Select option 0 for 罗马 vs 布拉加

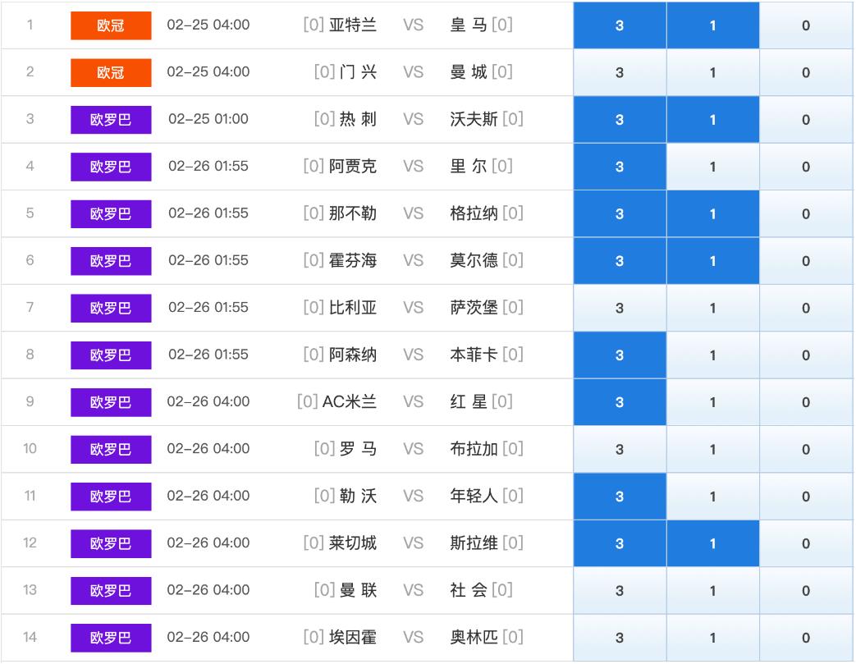click(806, 449)
